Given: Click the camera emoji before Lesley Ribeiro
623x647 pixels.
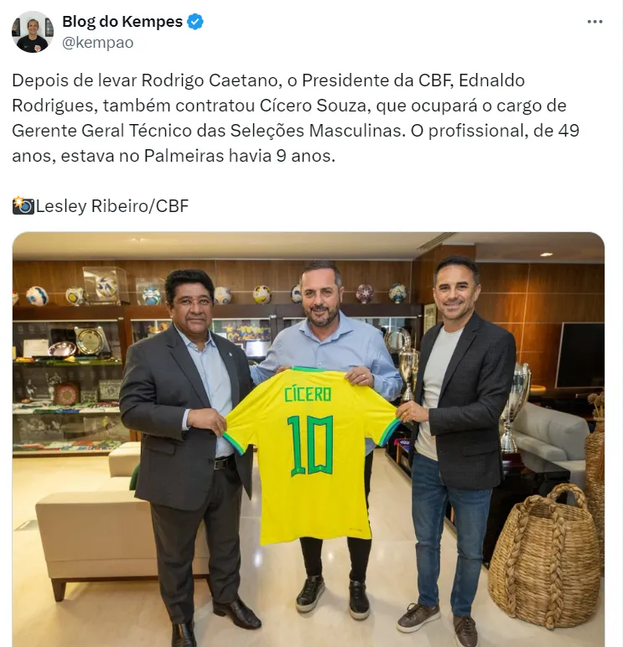Looking at the screenshot, I should click(23, 206).
